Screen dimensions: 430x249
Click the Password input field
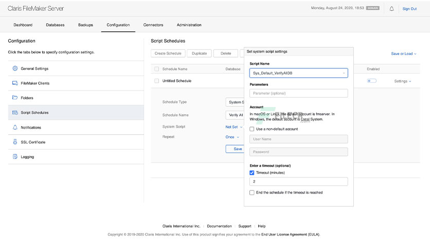click(299, 152)
